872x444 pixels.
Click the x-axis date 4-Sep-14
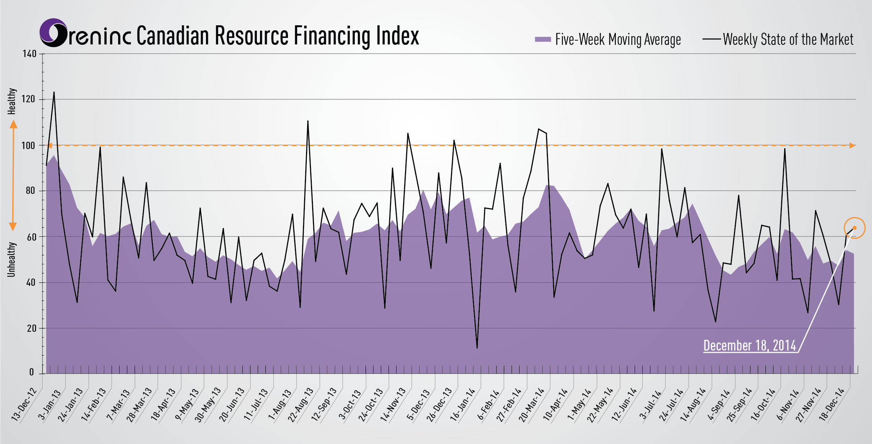[x=719, y=405]
